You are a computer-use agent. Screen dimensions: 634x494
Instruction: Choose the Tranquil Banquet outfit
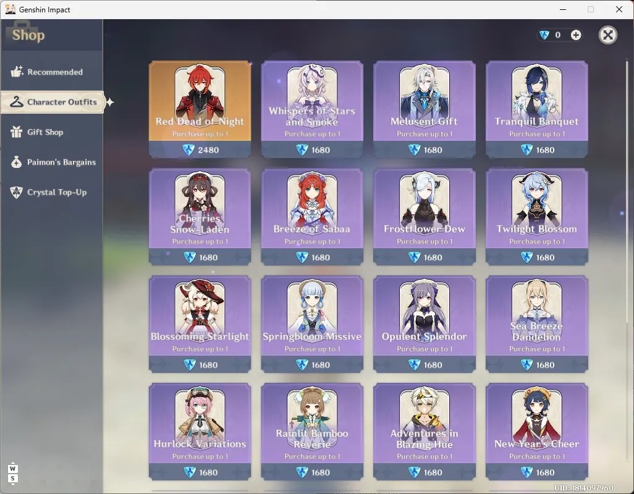click(536, 109)
